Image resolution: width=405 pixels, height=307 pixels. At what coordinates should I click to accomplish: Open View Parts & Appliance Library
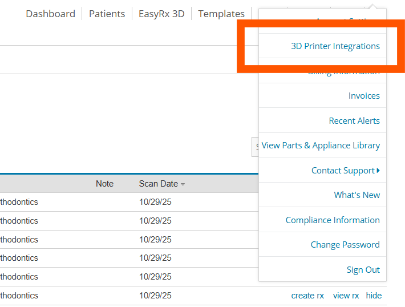click(321, 146)
